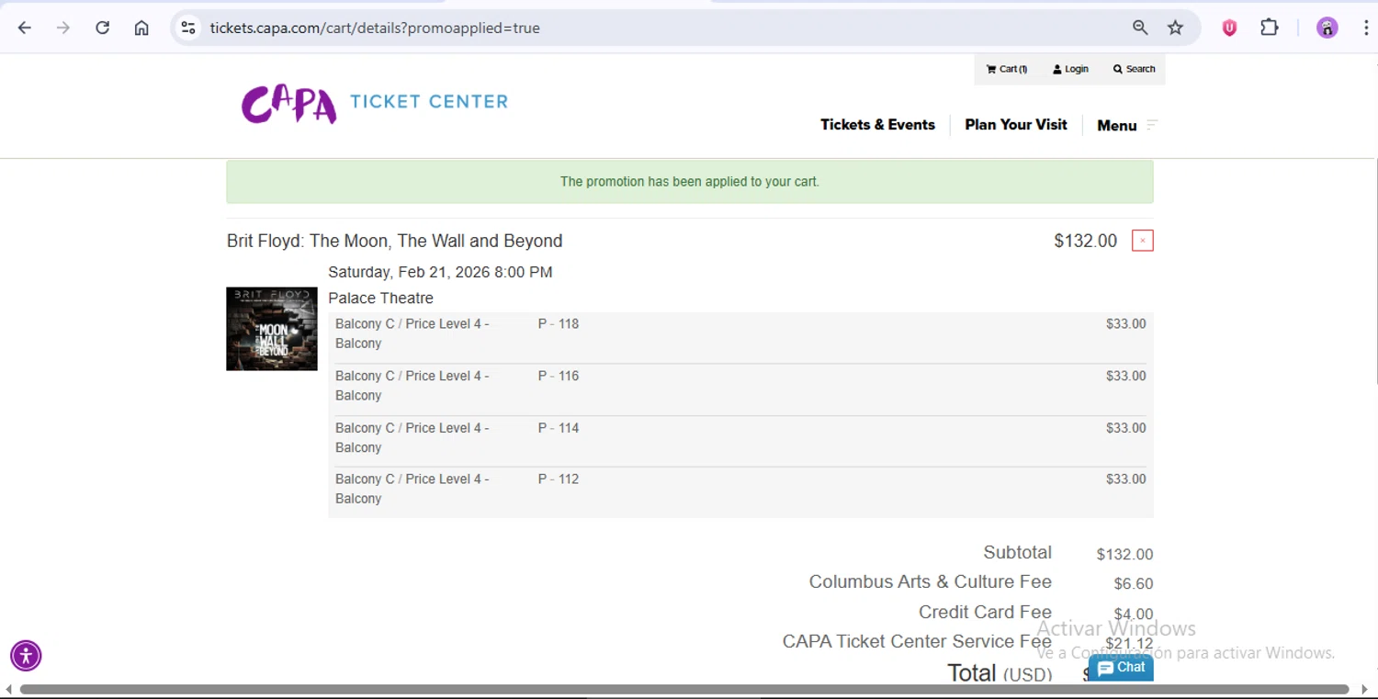Click the Credit Card Fee label
Image resolution: width=1378 pixels, height=699 pixels.
pyautogui.click(x=985, y=613)
